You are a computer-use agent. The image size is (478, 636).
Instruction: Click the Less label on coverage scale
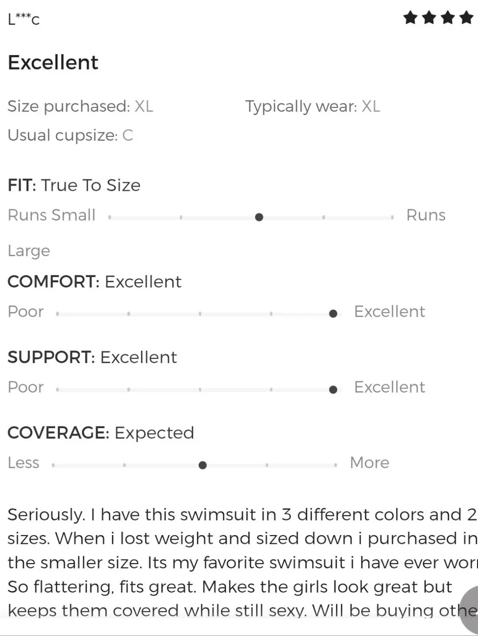[23, 463]
